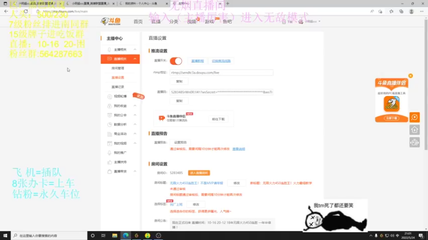Click 修改 next to room title
Viewport: 428px width, 240px height.
pos(236,183)
